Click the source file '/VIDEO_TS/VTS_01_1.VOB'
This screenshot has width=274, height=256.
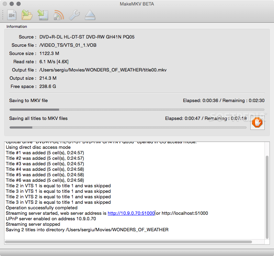tap(68, 45)
